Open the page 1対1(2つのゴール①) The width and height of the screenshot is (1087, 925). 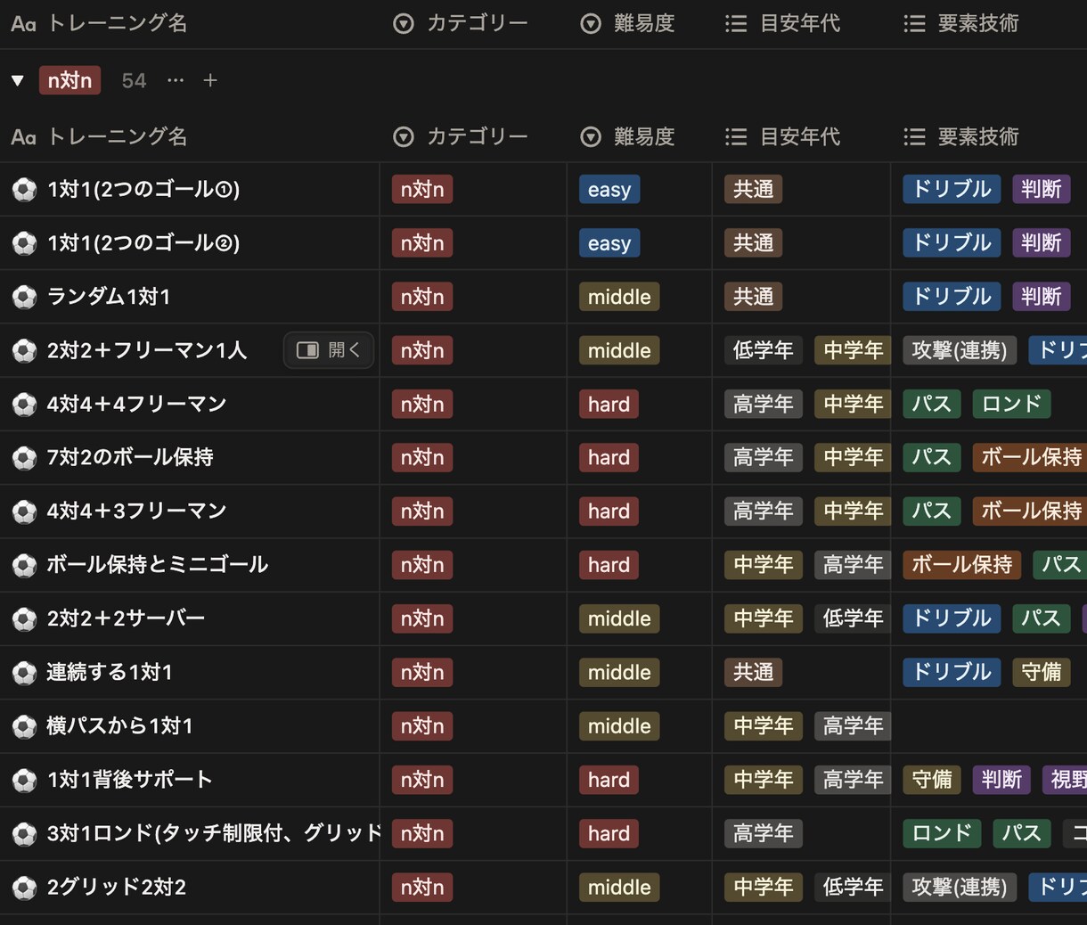[143, 189]
